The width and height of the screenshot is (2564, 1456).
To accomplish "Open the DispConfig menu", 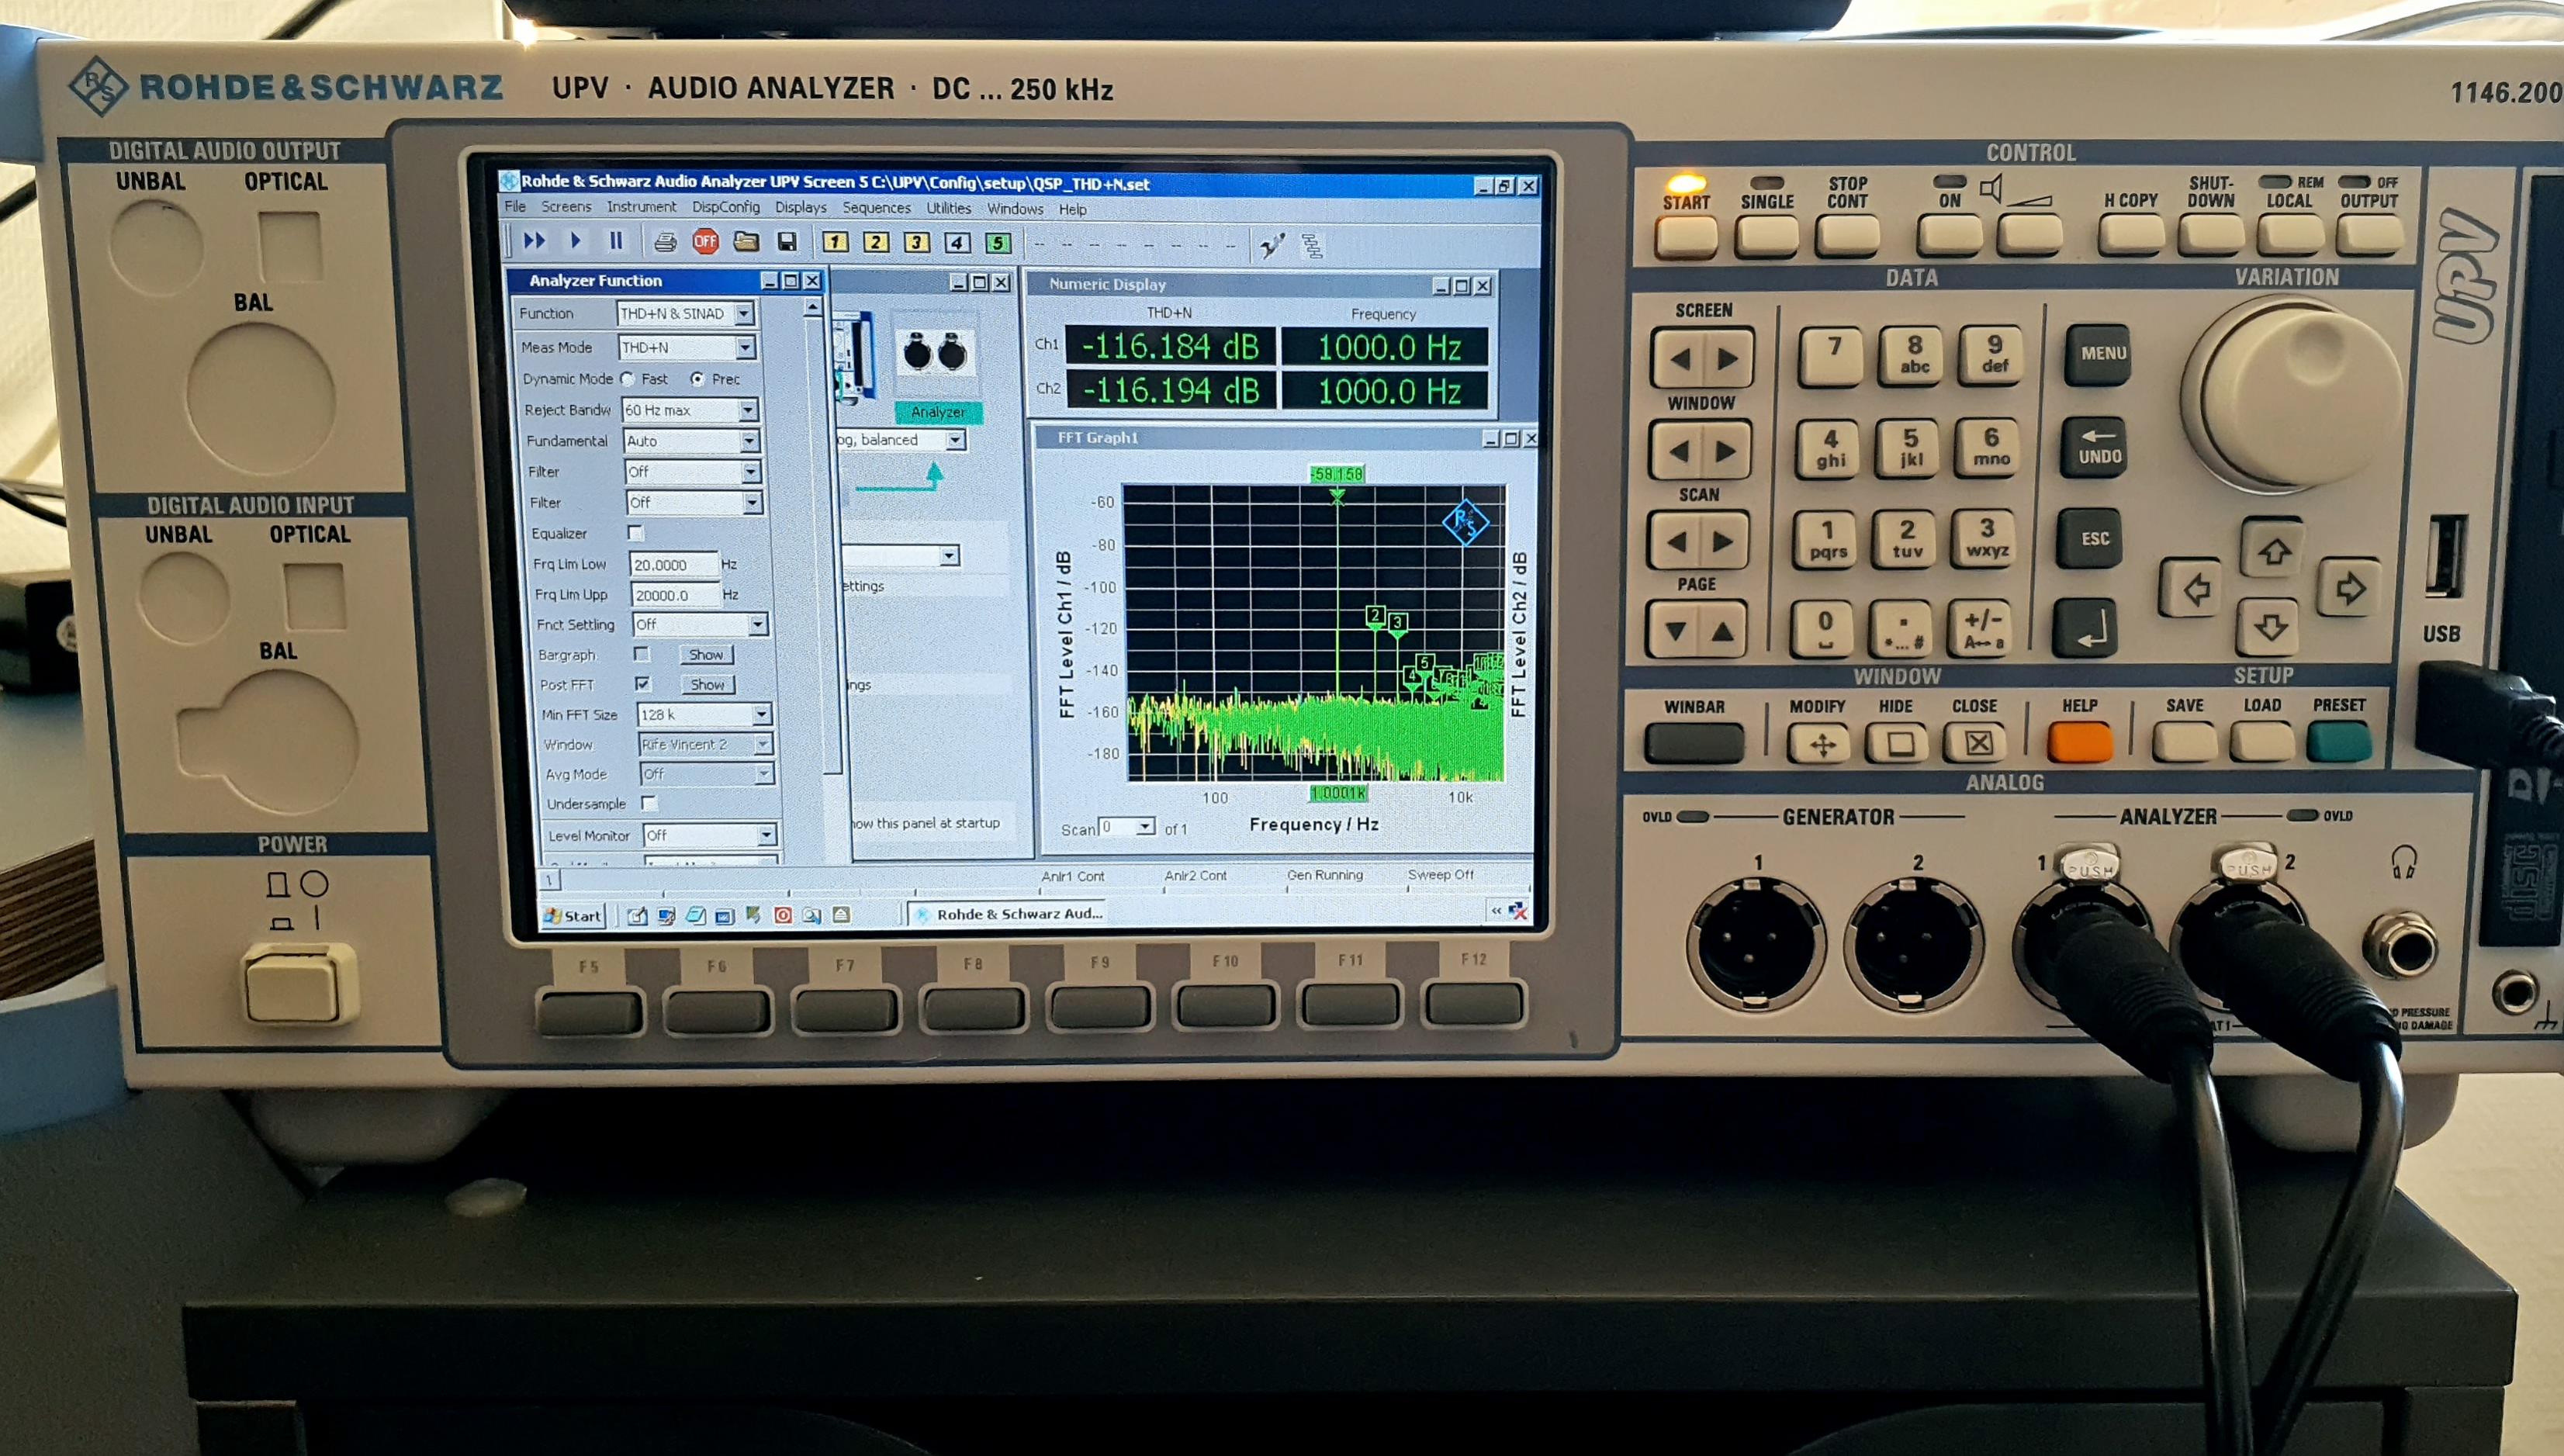I will [726, 207].
